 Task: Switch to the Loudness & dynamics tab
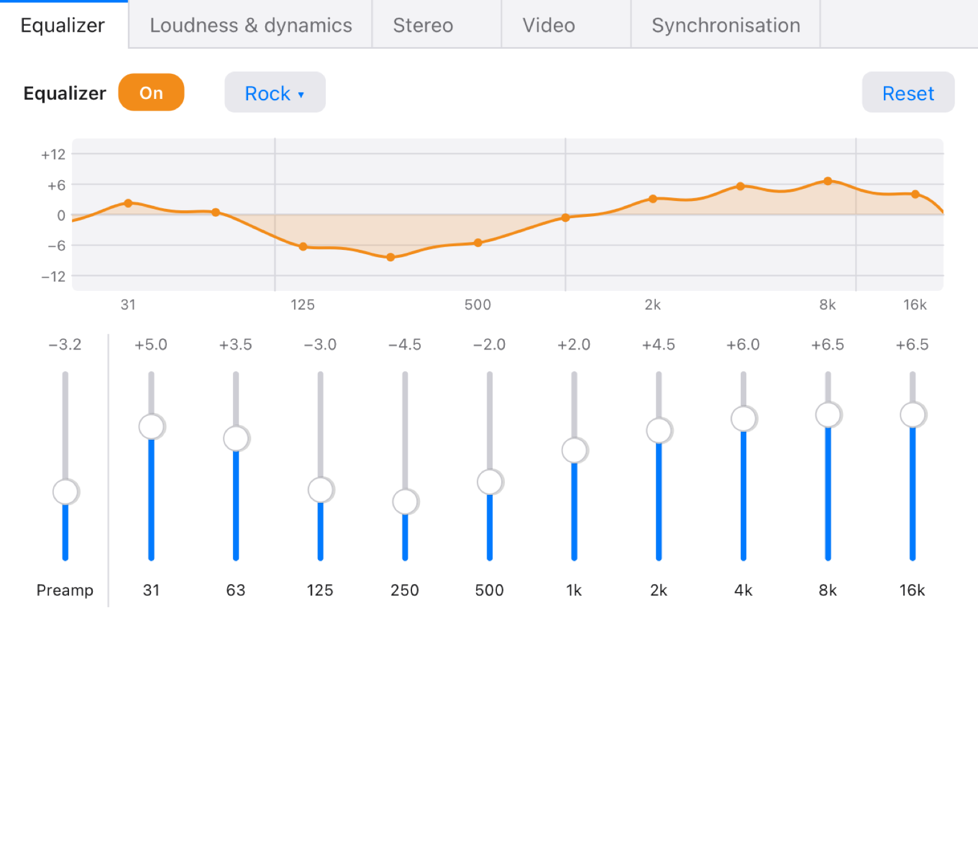coord(251,25)
